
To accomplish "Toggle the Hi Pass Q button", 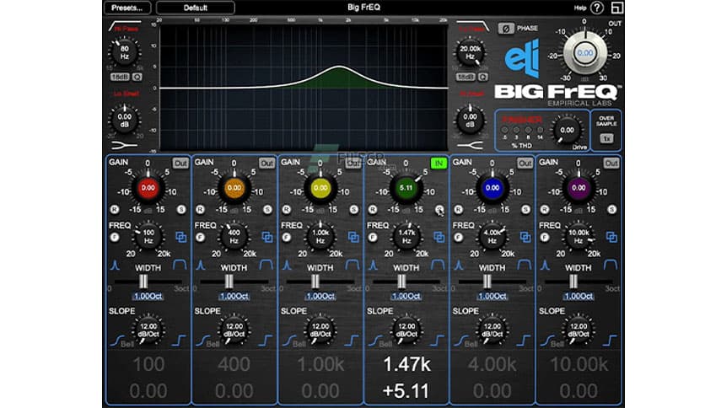I will 137,78.
